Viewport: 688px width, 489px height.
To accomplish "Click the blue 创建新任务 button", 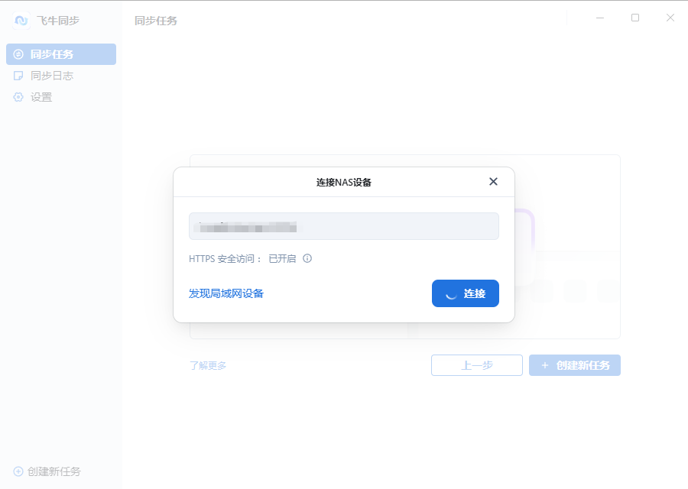I will 575,365.
